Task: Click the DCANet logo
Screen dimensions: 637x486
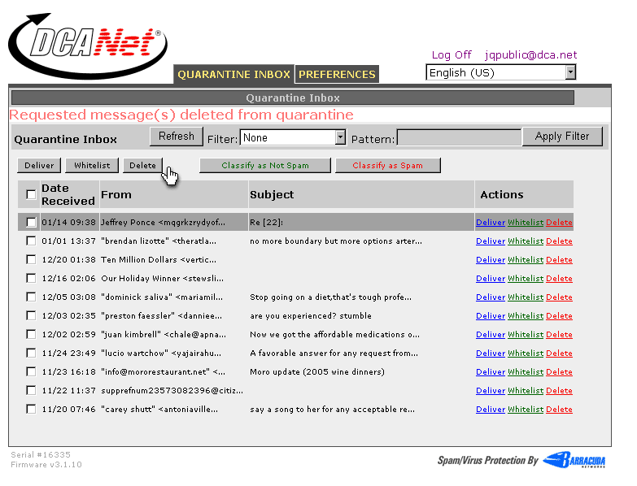Action: click(x=87, y=46)
